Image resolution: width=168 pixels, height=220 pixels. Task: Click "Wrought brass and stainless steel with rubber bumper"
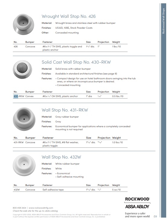click(x=85, y=23)
